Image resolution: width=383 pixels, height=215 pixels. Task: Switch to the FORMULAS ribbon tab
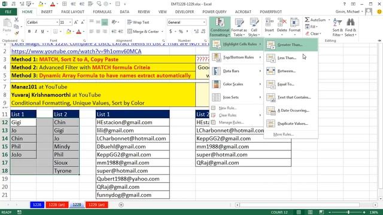tap(102, 12)
